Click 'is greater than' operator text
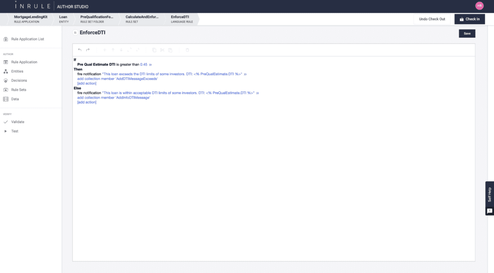The image size is (494, 273). (x=127, y=65)
